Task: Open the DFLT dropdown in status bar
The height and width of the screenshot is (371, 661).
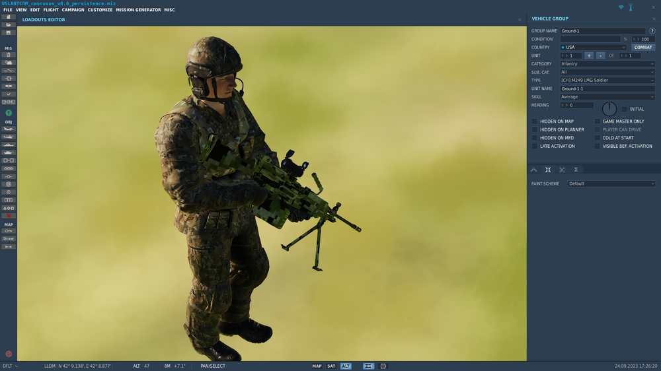Action: [x=11, y=366]
